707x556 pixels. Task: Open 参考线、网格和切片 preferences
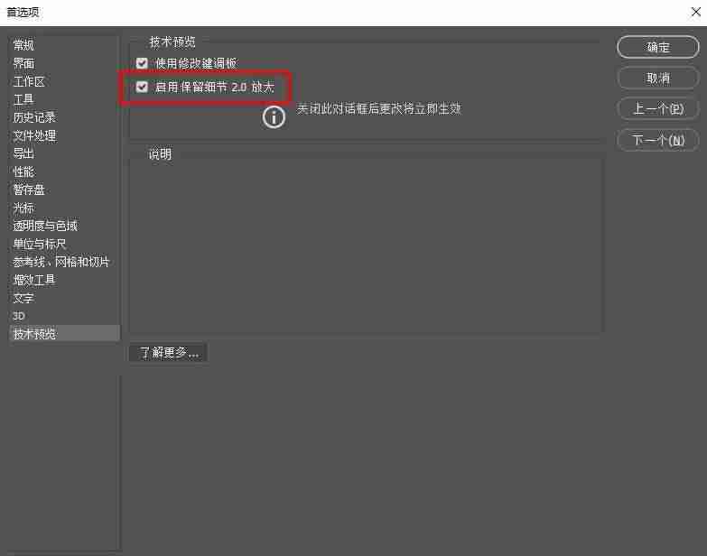pos(61,262)
